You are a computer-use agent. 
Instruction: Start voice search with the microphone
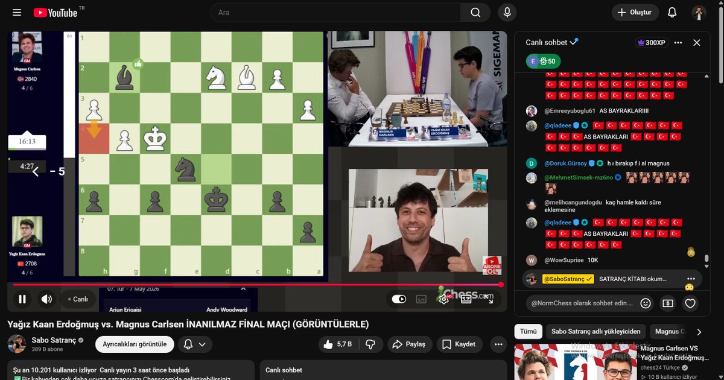pos(507,13)
